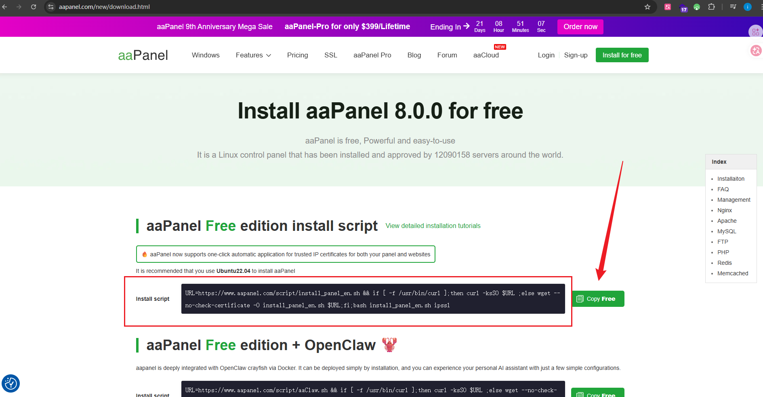
Task: Open View detailed installation tutorials link
Action: click(433, 226)
